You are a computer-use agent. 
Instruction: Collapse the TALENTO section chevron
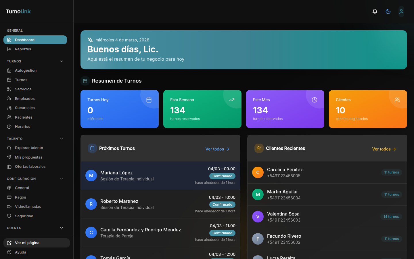pyautogui.click(x=61, y=138)
